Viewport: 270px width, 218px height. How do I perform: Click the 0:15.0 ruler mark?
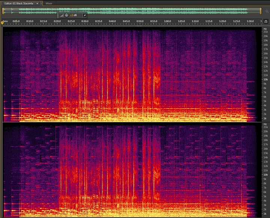pos(43,21)
